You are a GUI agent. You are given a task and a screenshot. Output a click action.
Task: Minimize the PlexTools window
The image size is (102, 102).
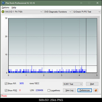point(81,3)
